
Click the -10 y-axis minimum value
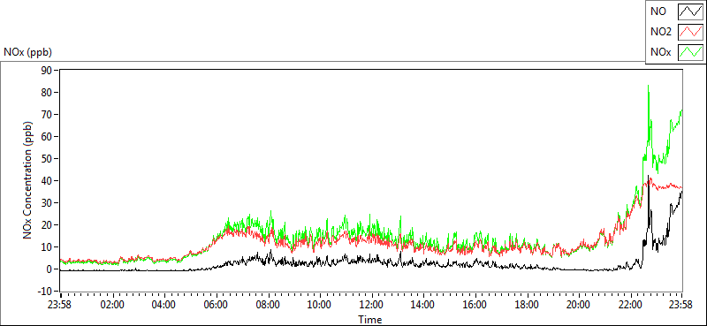click(x=46, y=291)
